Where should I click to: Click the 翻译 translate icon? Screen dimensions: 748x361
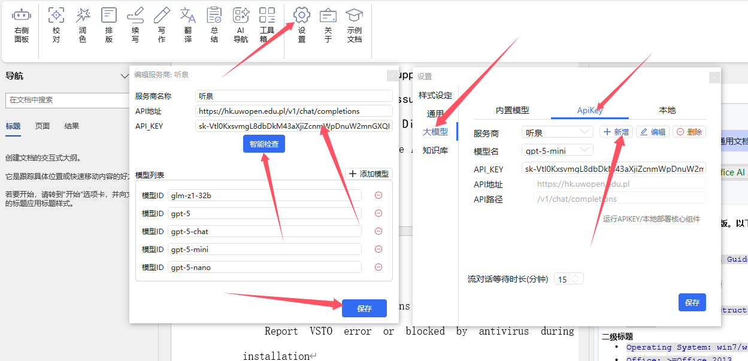(x=188, y=26)
